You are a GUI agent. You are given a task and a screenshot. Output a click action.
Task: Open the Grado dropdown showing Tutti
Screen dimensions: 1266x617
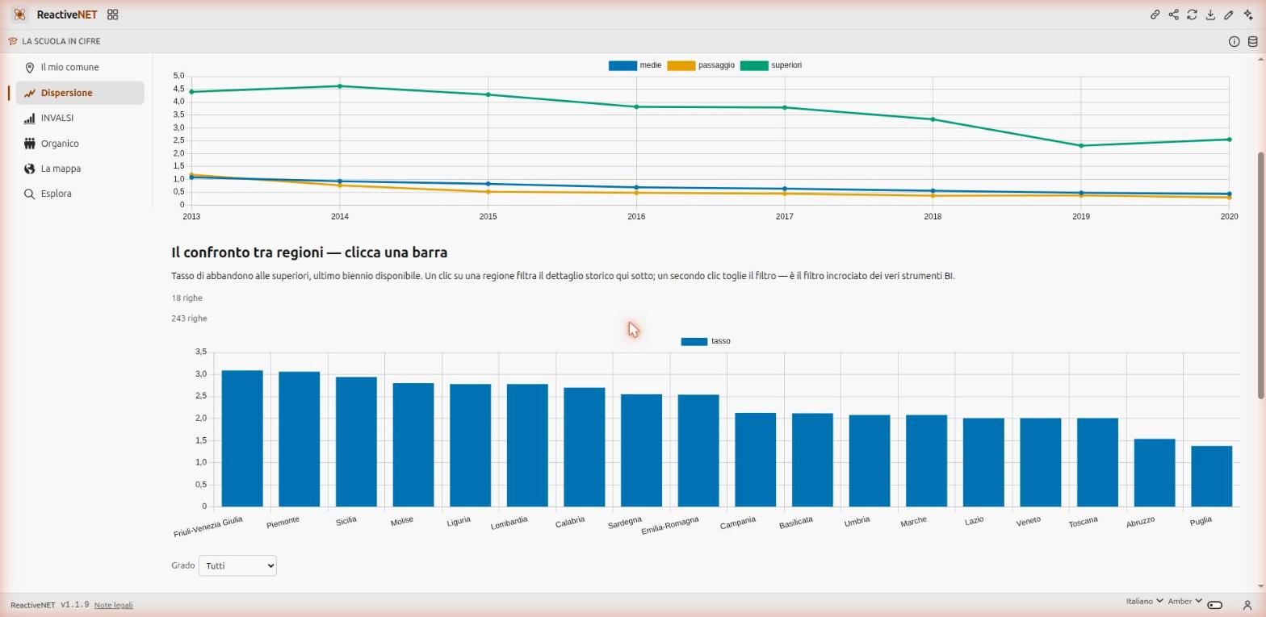click(237, 565)
